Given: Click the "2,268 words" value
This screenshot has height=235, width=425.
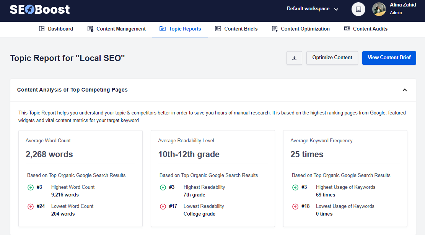Looking at the screenshot, I should click(49, 154).
